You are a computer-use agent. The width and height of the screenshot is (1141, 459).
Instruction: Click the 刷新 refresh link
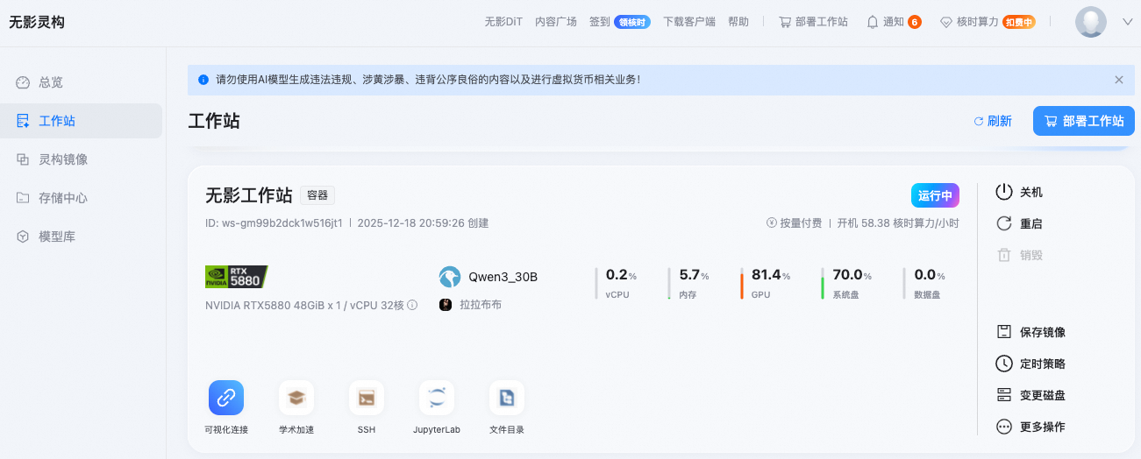click(993, 121)
